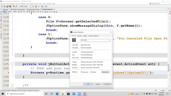Open Zoom app from taskbar
Screen dimensions: 171x96
[x=79, y=94]
